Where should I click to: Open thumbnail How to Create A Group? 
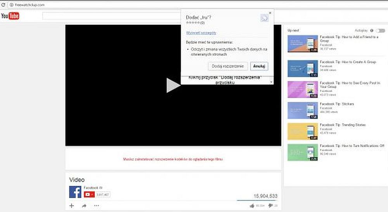(303, 68)
